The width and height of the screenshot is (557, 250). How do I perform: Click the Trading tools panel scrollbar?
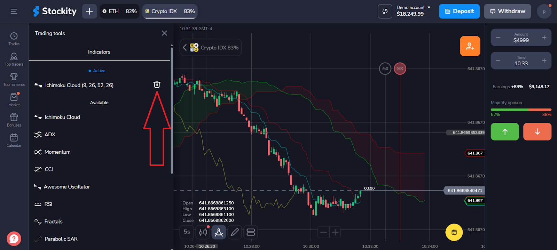pos(172,111)
